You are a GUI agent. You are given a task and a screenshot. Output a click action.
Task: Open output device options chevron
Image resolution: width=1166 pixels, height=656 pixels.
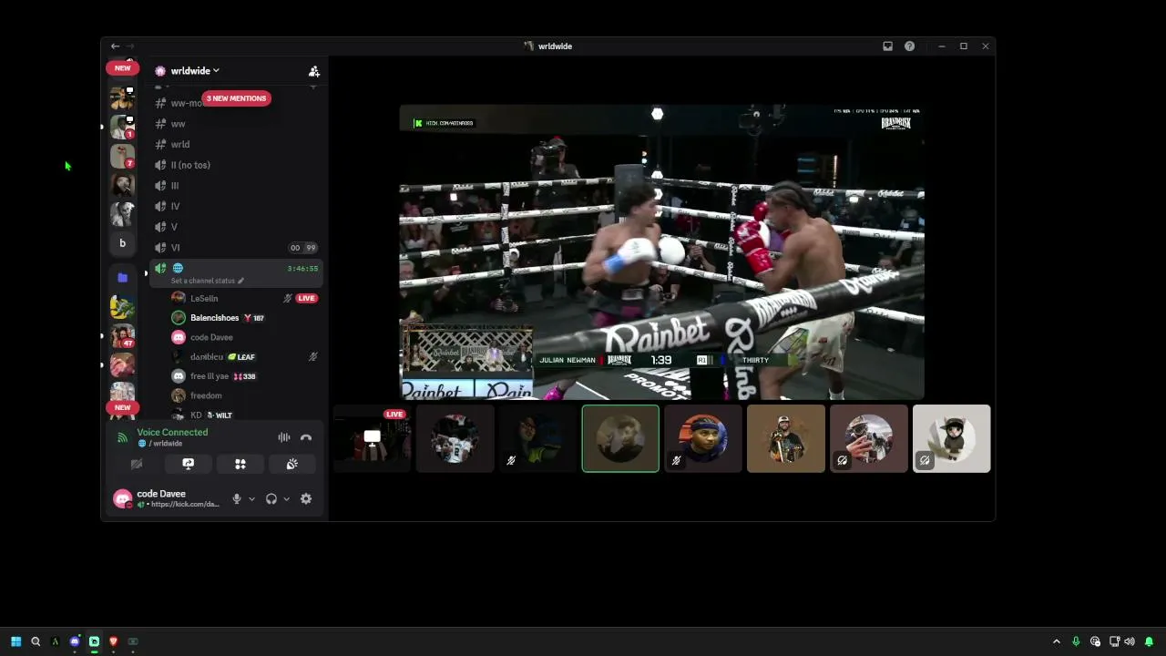point(286,499)
